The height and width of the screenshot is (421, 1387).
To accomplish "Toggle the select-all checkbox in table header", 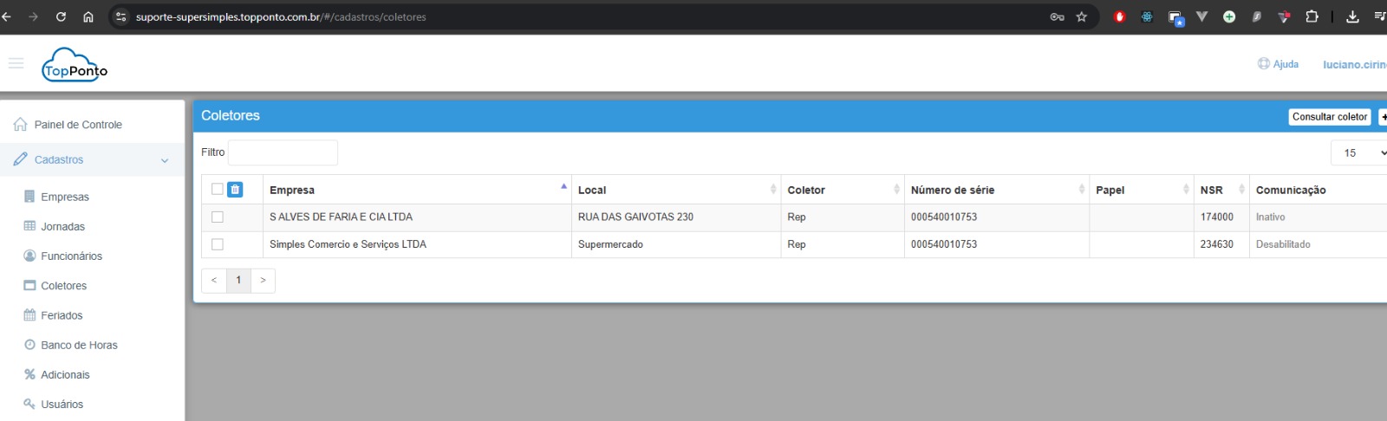I will tap(217, 190).
